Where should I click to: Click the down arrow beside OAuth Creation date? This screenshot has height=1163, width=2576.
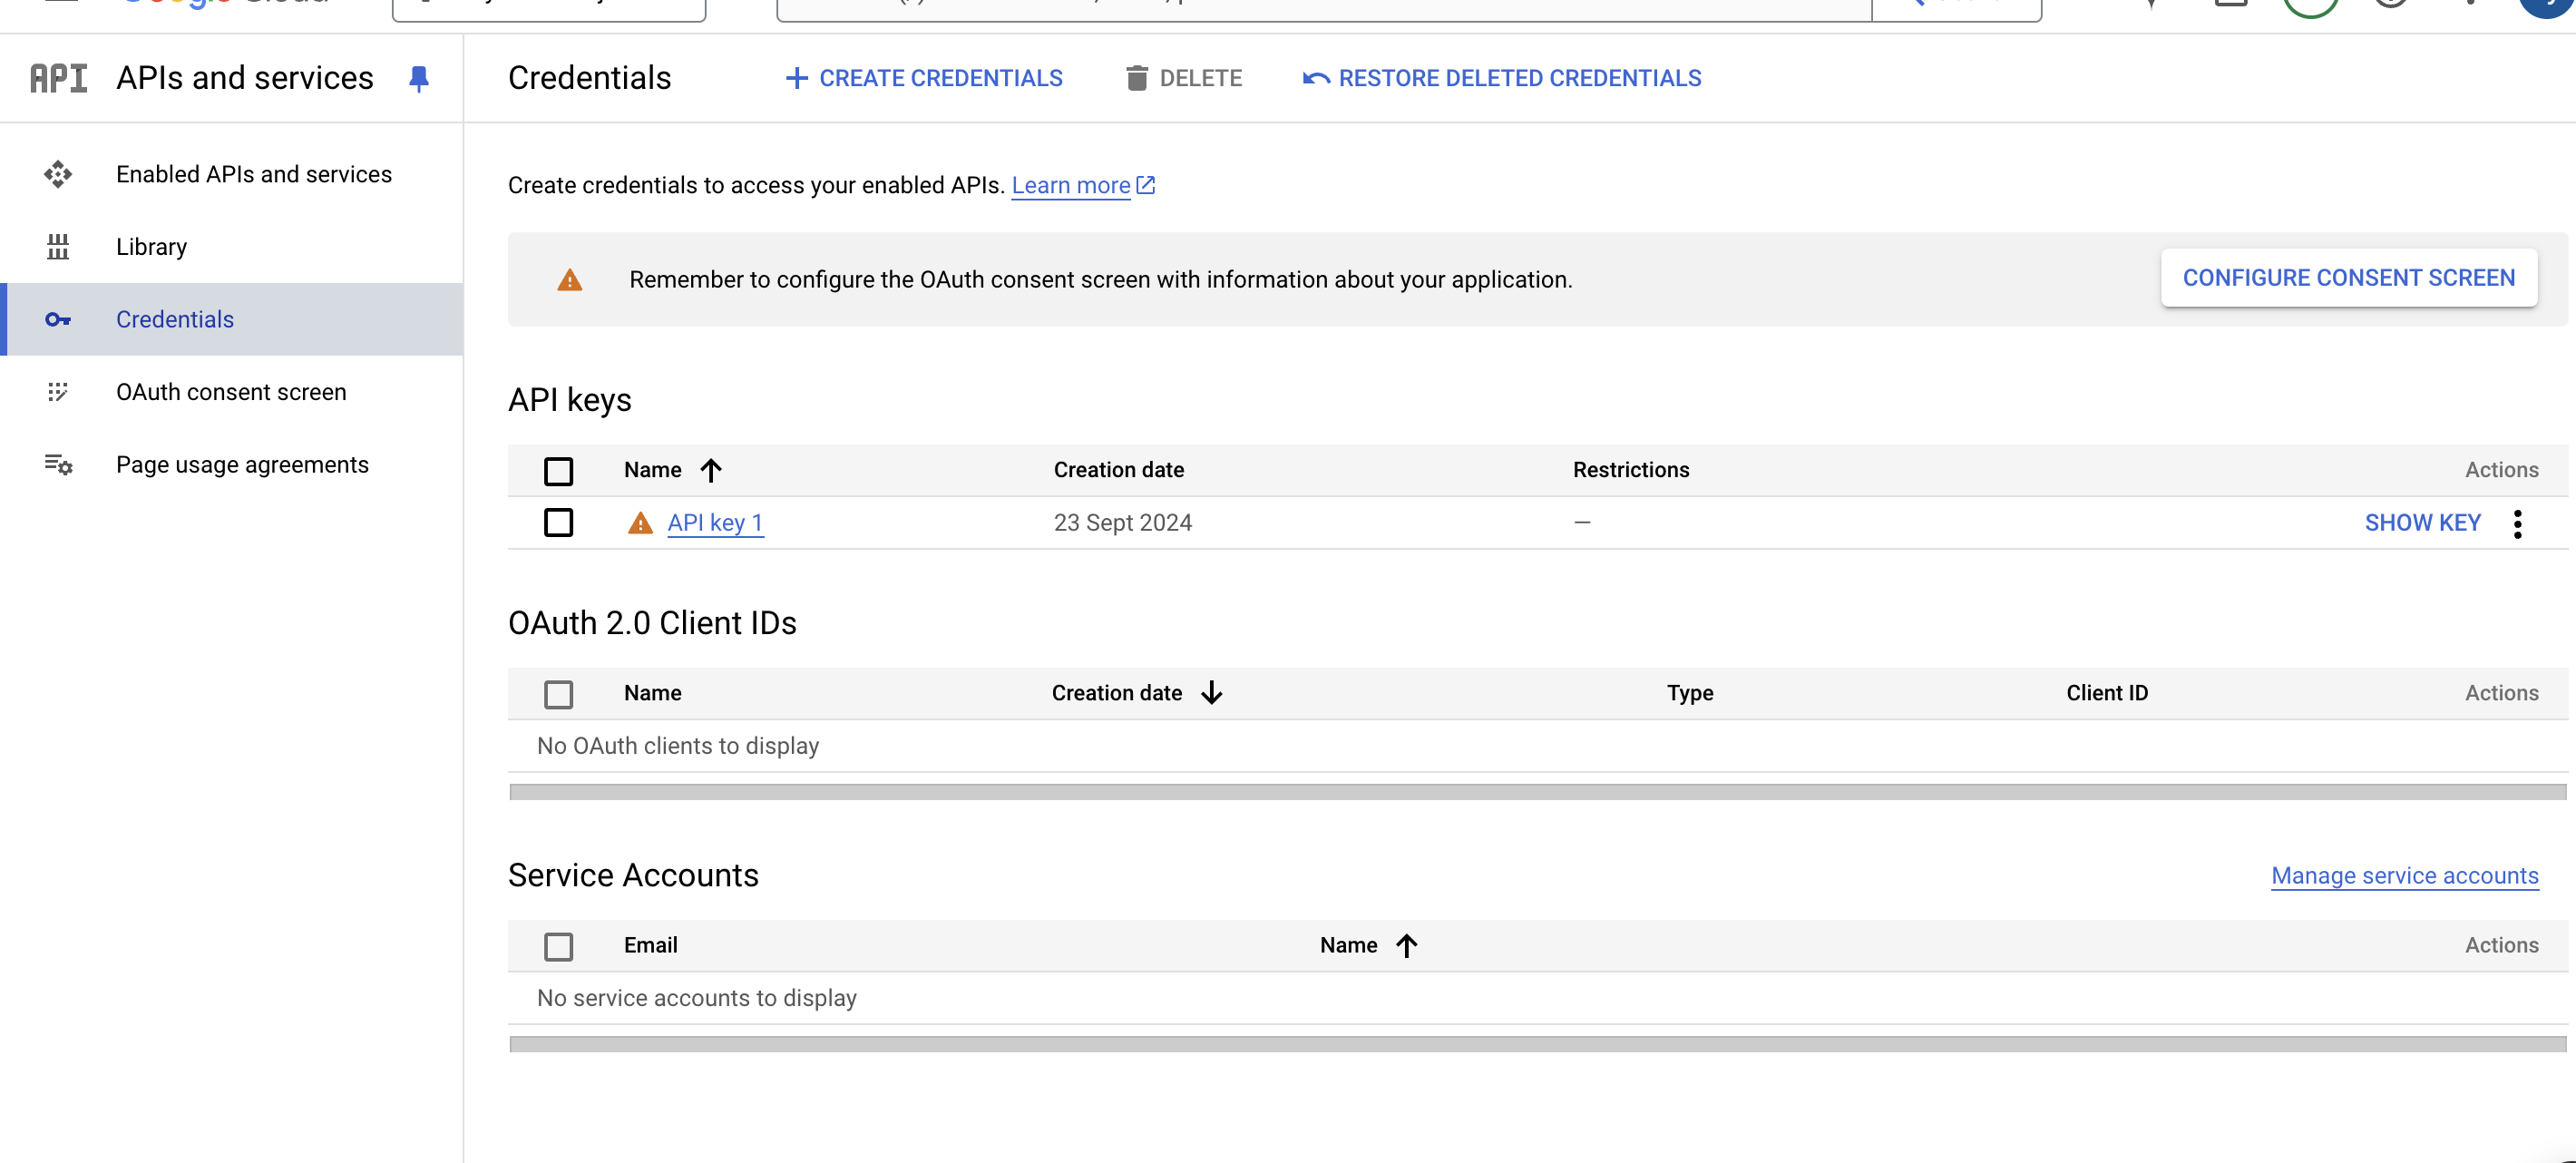1212,693
